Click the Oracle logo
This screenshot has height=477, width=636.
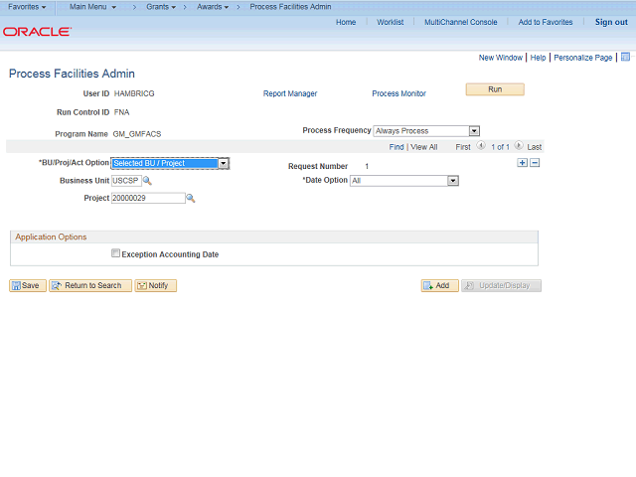[38, 32]
